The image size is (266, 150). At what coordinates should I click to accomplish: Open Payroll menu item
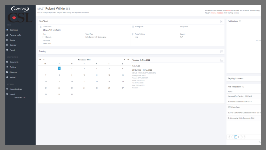[x=12, y=50]
